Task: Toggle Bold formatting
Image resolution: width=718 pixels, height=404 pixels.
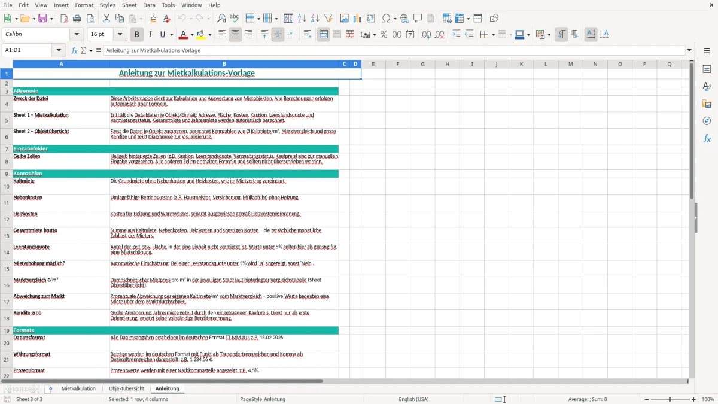Action: [x=137, y=35]
